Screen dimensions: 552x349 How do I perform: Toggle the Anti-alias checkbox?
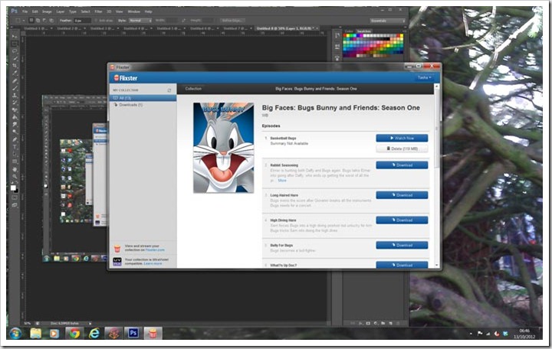point(96,21)
